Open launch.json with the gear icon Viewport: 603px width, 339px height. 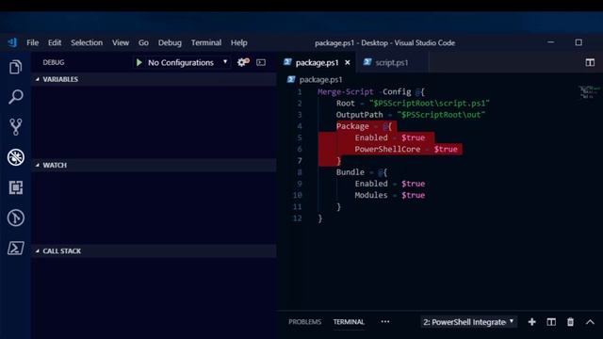[x=243, y=62]
